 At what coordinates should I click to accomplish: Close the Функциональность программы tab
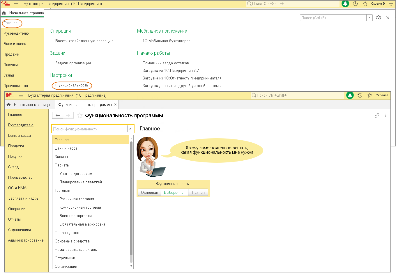pos(115,104)
